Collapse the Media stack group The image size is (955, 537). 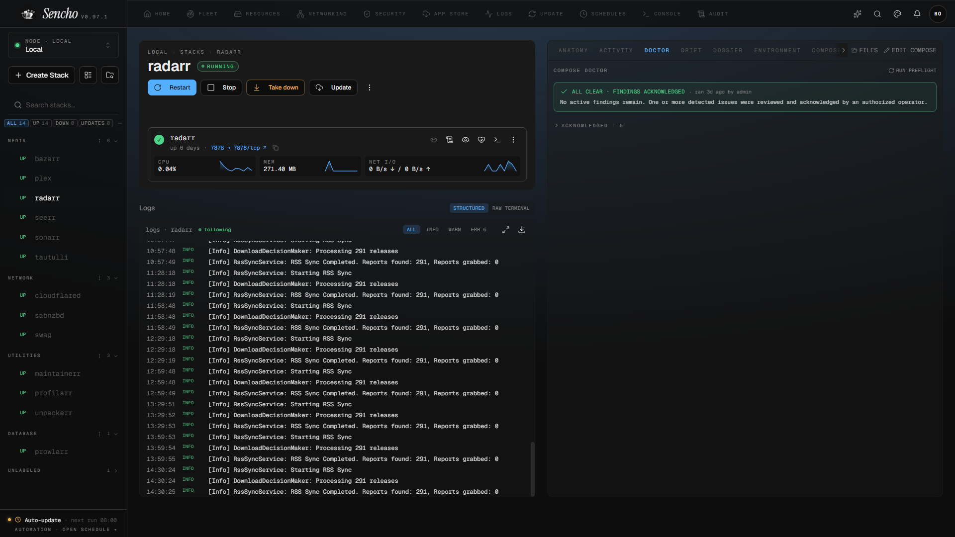(x=116, y=141)
